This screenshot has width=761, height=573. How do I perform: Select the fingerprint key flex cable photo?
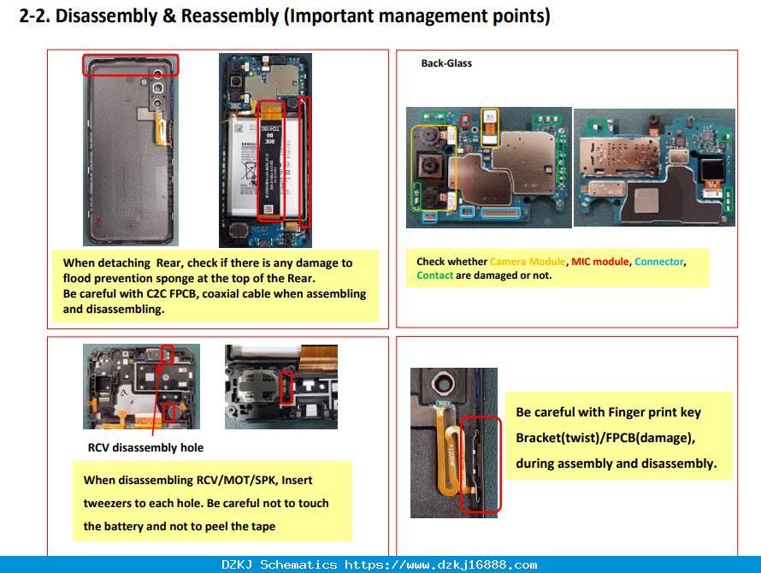[x=454, y=443]
